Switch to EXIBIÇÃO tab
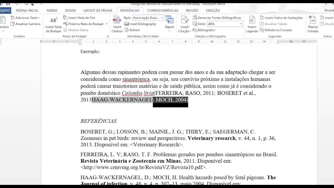Image resolution: width=334 pixels, height=188 pixels. tap(213, 10)
